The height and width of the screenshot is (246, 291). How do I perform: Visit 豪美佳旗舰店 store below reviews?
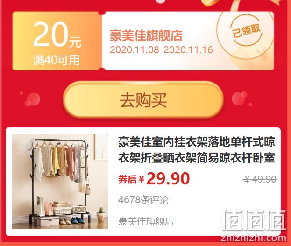146,221
